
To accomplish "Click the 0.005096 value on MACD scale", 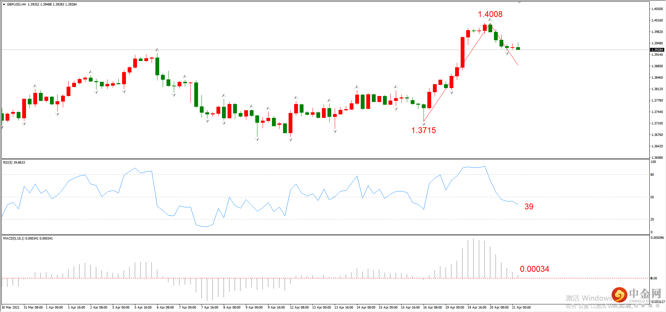I will [657, 238].
